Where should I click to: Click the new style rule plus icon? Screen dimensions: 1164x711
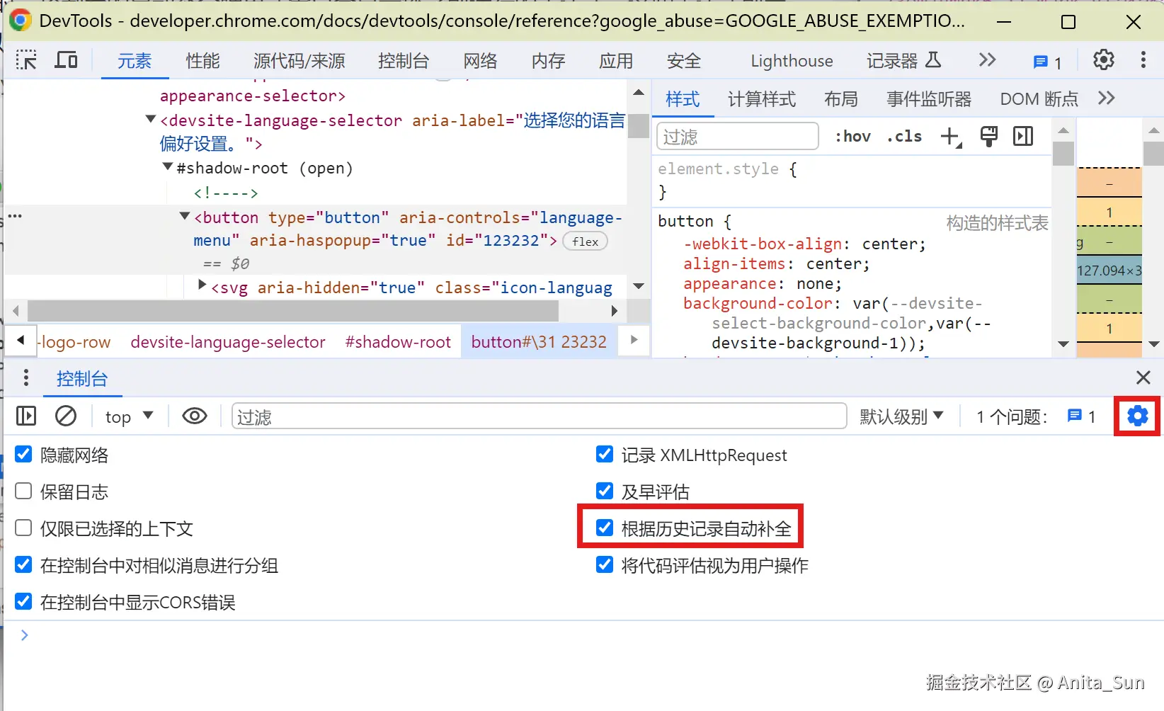pyautogui.click(x=950, y=137)
